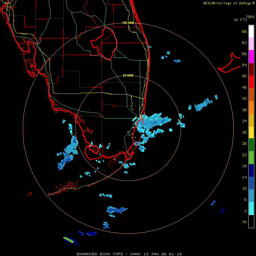Select the bright red legend swatch
This screenshot has width=256, height=256.
click(251, 82)
